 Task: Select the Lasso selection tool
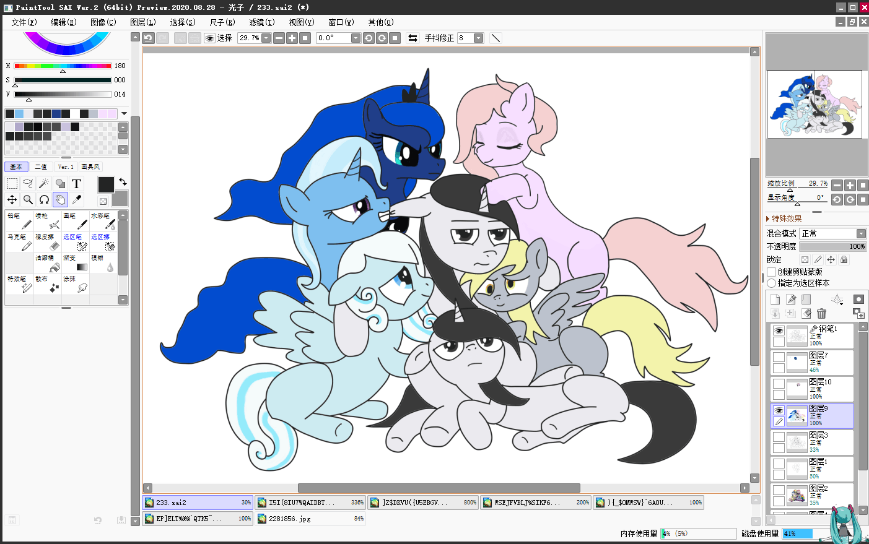28,183
